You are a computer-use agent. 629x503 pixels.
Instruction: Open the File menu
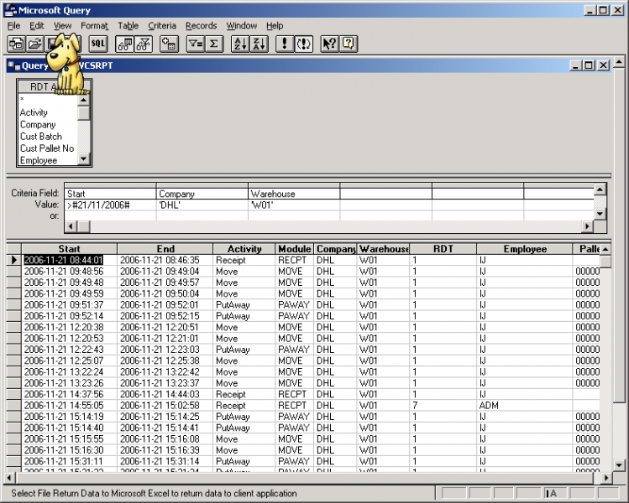(13, 26)
